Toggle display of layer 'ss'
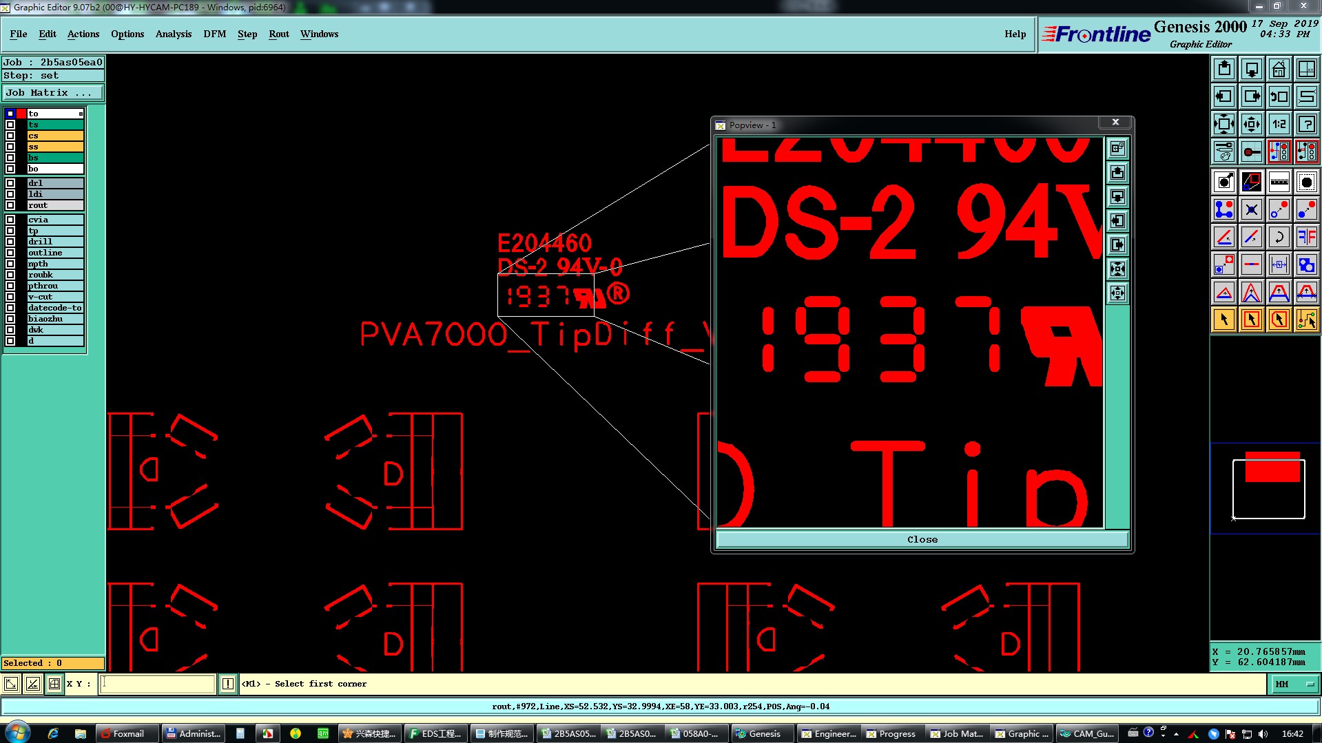The height and width of the screenshot is (743, 1322). point(10,147)
